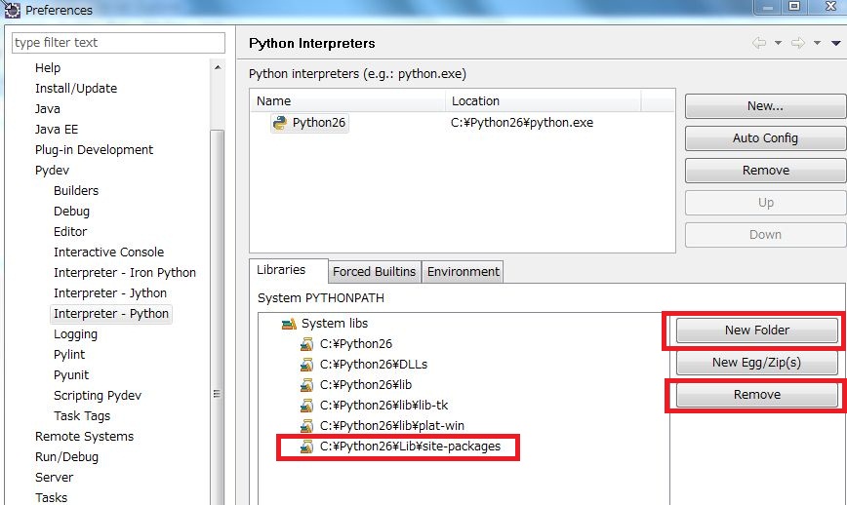Open the Logging page
This screenshot has height=505, width=847.
click(x=76, y=334)
